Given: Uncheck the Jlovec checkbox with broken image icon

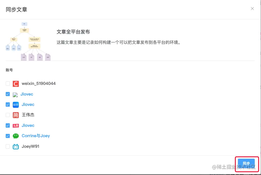Looking at the screenshot, I should point(8,94).
